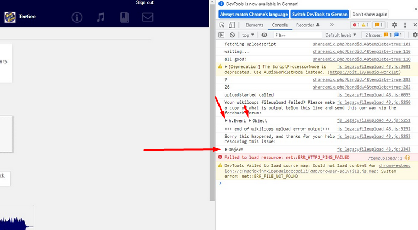Screen dimensions: 418x230
Task: Click the AI insight icon on error row
Action: [x=407, y=158]
